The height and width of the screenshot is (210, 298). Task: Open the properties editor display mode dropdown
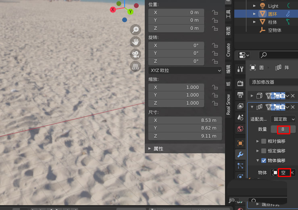click(x=244, y=56)
